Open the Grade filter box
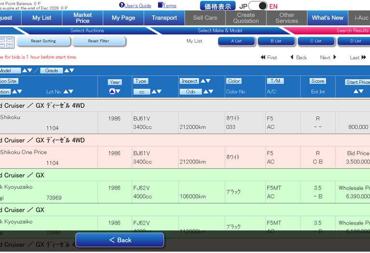The width and height of the screenshot is (370, 253). [x=52, y=70]
